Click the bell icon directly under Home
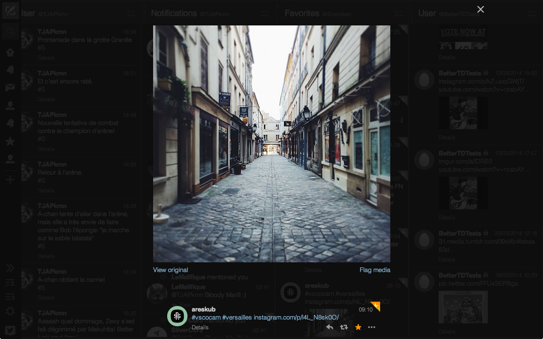 (x=10, y=70)
